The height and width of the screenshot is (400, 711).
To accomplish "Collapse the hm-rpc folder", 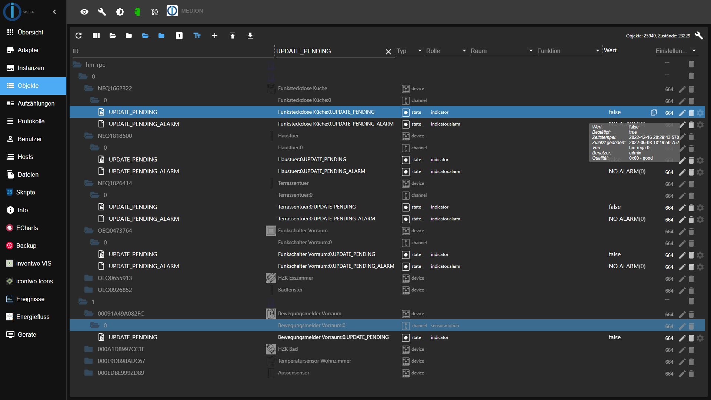I will click(x=77, y=64).
